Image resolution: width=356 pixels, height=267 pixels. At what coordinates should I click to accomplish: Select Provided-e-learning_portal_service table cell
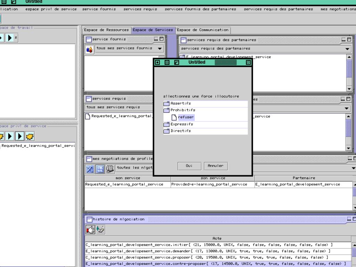coord(213,184)
